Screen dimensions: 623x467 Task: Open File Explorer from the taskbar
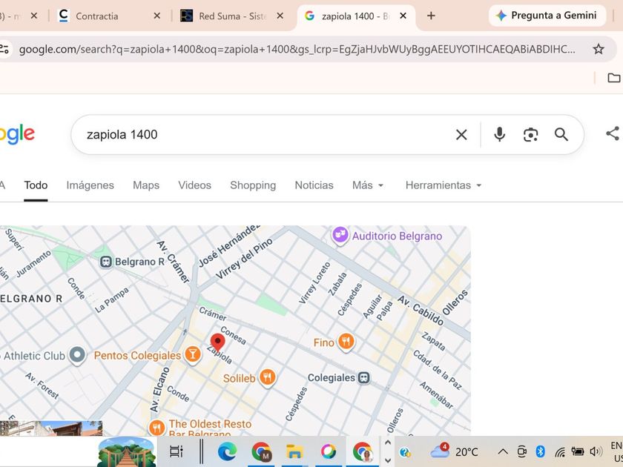click(x=294, y=451)
